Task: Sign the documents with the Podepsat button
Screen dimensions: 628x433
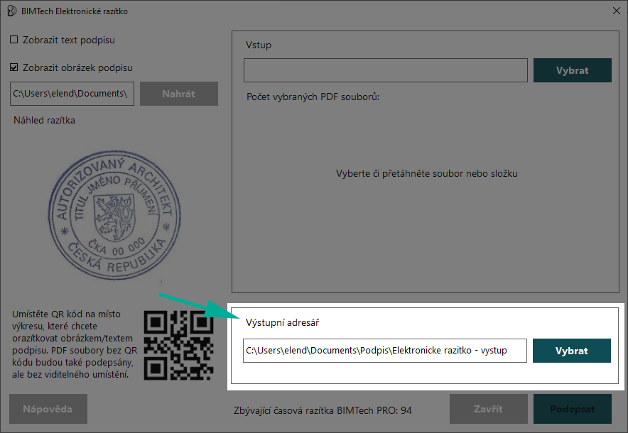Action: point(572,410)
